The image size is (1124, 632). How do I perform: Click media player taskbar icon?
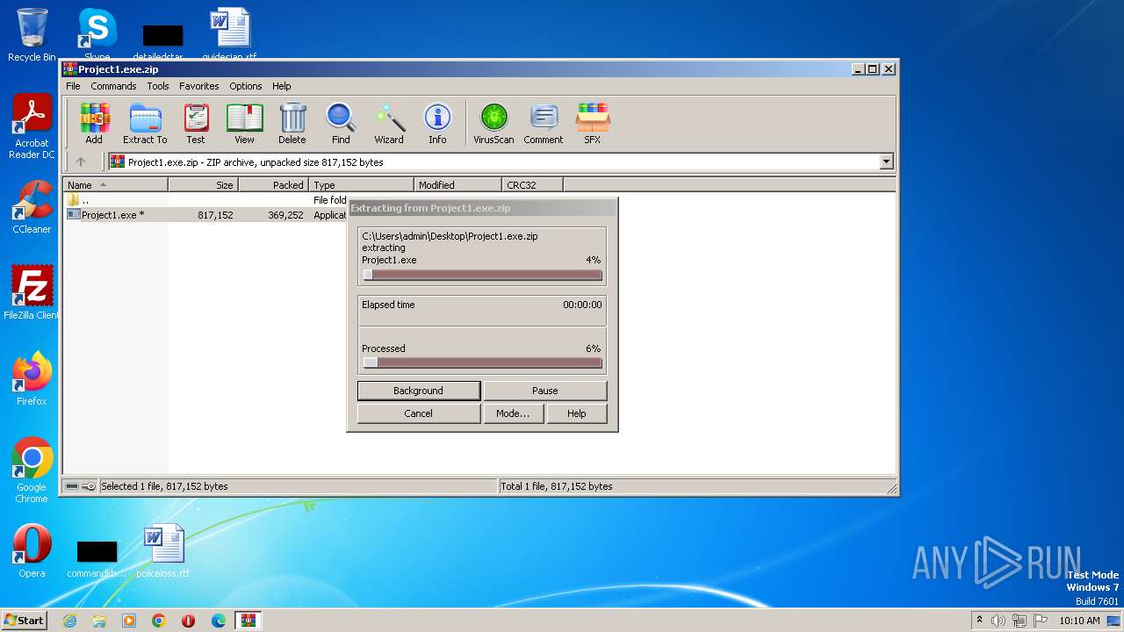129,621
